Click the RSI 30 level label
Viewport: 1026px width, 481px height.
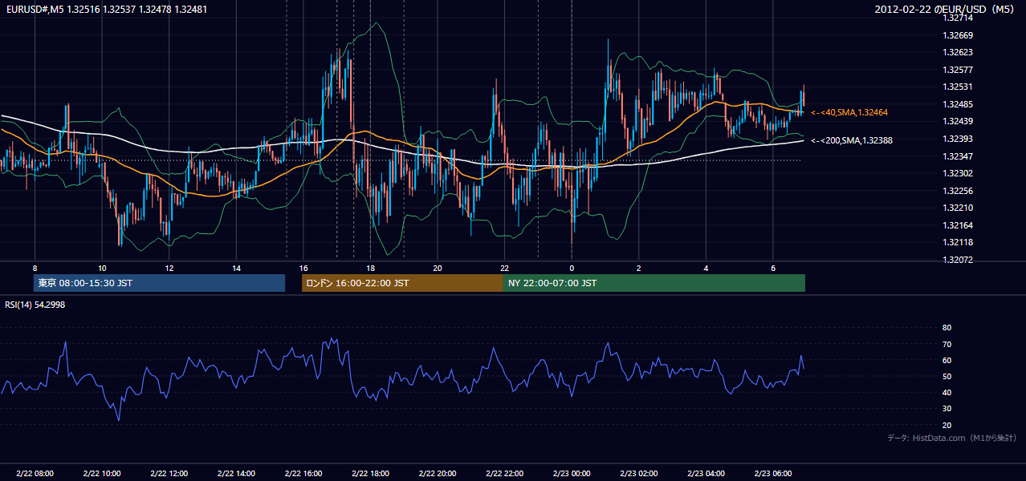tap(947, 409)
